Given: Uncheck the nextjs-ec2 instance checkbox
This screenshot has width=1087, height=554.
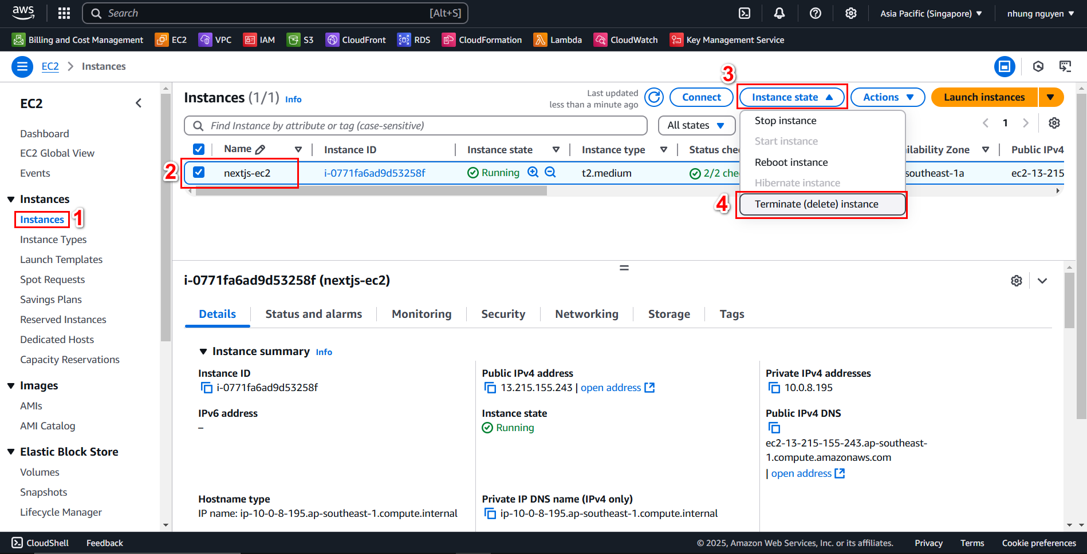Looking at the screenshot, I should point(199,172).
